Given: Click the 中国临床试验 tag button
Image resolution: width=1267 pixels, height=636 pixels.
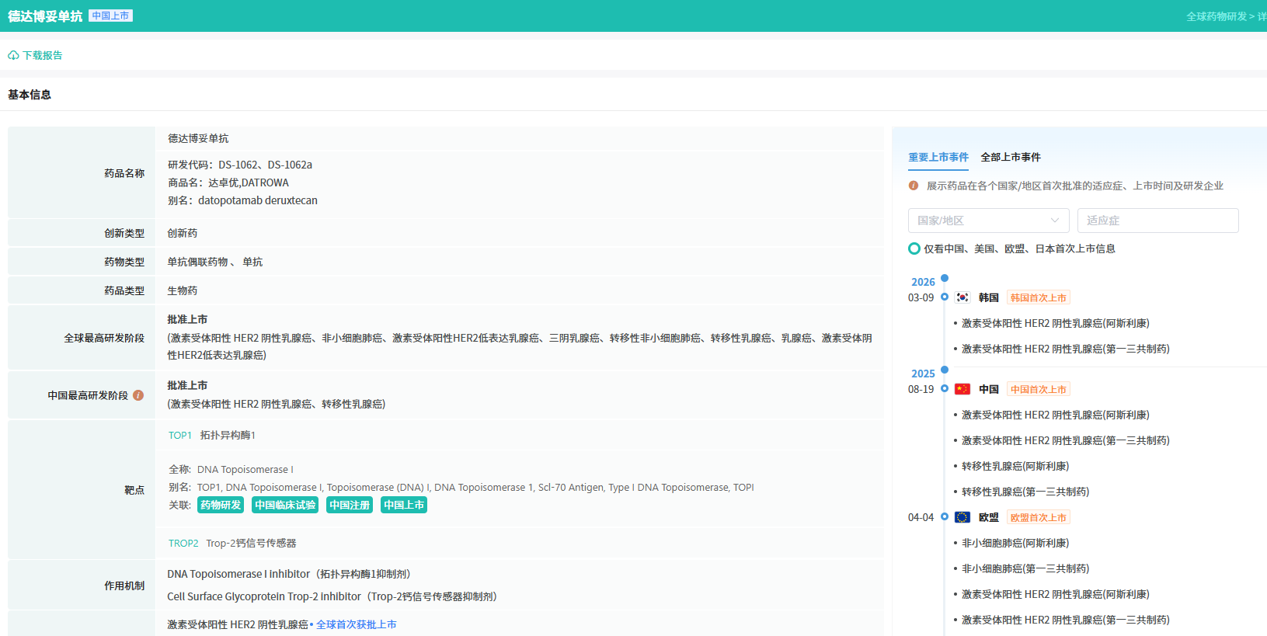Looking at the screenshot, I should [x=285, y=505].
